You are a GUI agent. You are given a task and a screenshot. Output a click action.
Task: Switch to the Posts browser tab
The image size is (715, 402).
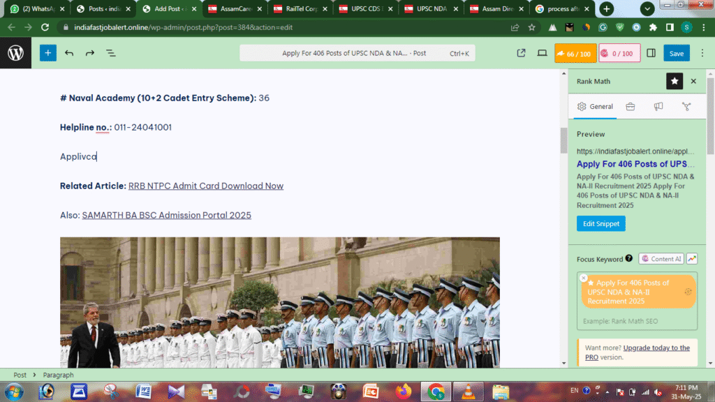(x=103, y=8)
